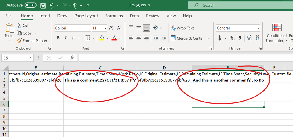This screenshot has height=137, width=293.
Task: Click the Insert Function fx icon
Action: coord(72,58)
